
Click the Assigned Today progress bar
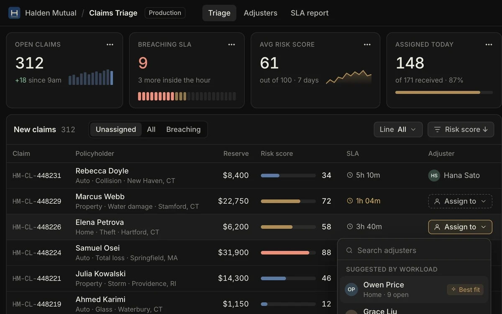click(x=444, y=93)
